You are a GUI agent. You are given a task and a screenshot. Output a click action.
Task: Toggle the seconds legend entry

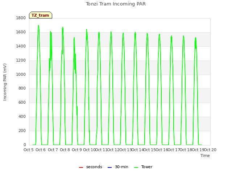[x=90, y=167]
